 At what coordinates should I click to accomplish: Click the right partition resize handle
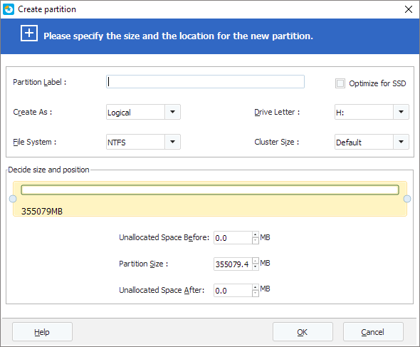pos(407,199)
